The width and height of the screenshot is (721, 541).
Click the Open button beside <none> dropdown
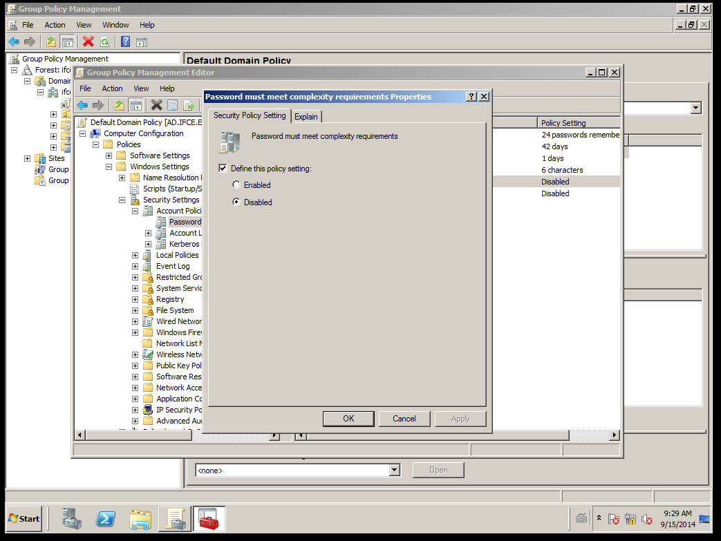pyautogui.click(x=438, y=470)
